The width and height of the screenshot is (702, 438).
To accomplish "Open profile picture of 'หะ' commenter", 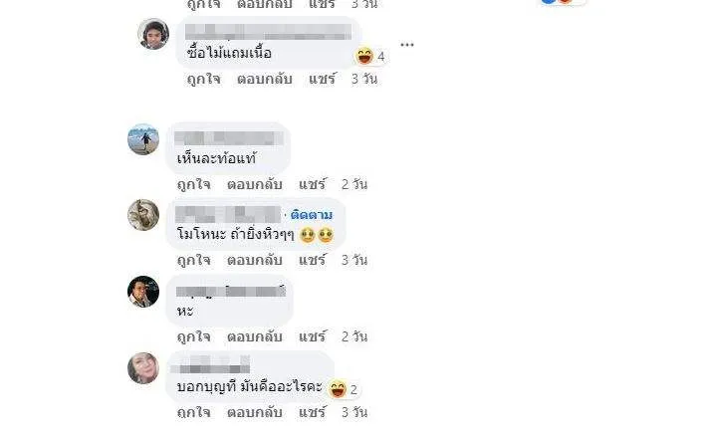I will coord(143,292).
